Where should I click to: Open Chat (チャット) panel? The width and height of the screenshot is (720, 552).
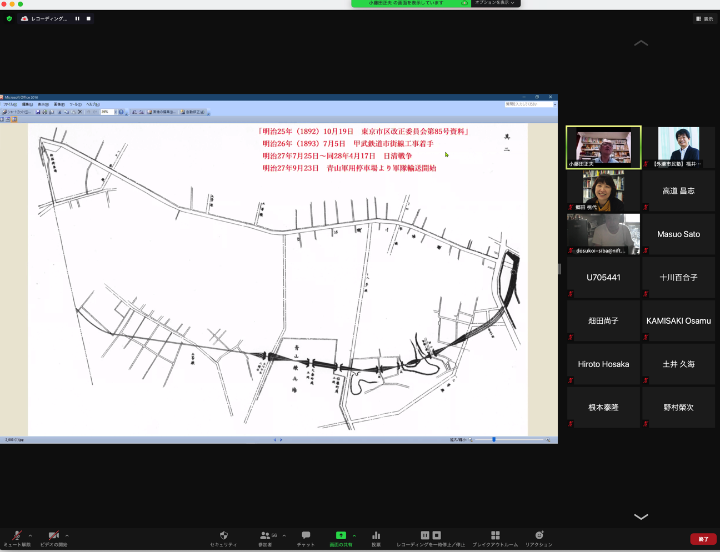click(x=306, y=538)
